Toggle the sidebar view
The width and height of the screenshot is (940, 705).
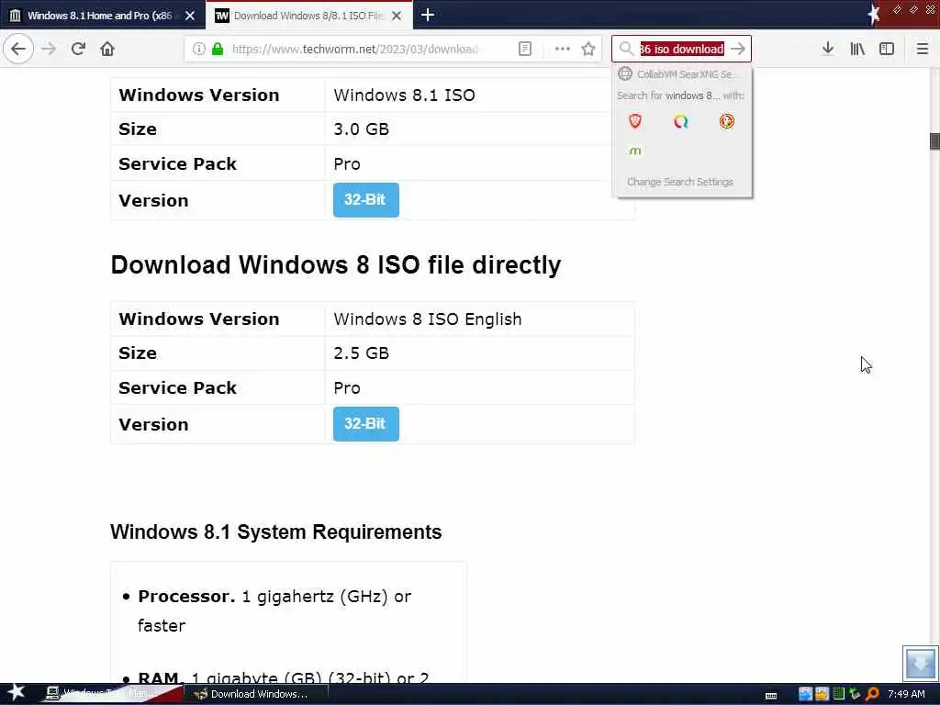pos(887,49)
